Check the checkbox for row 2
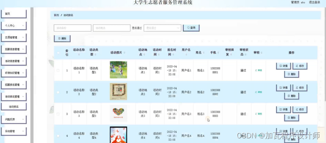 pyautogui.click(x=58, y=92)
